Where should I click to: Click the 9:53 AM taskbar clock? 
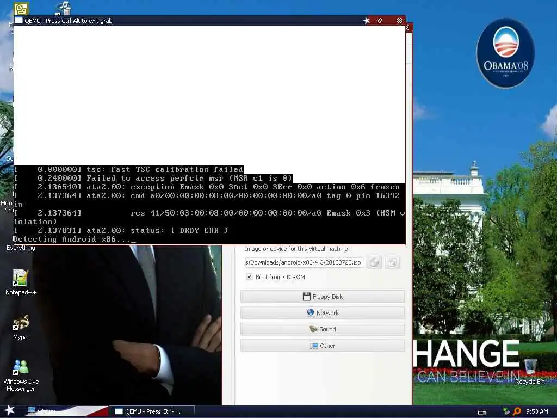(537, 411)
